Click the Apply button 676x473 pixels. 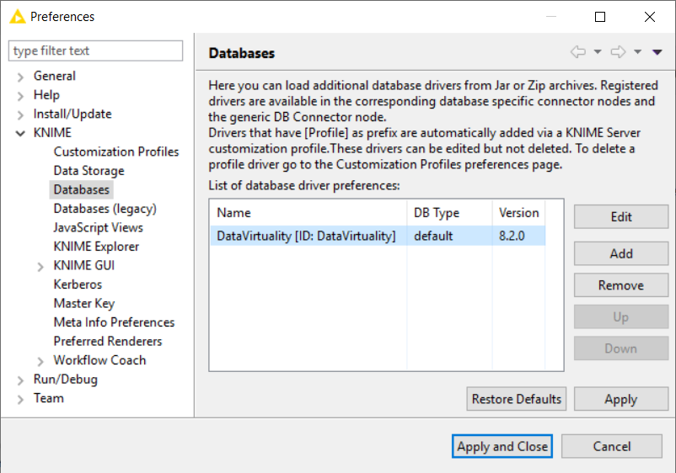click(621, 399)
